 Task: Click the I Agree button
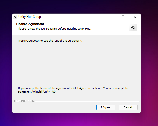coord(106,107)
